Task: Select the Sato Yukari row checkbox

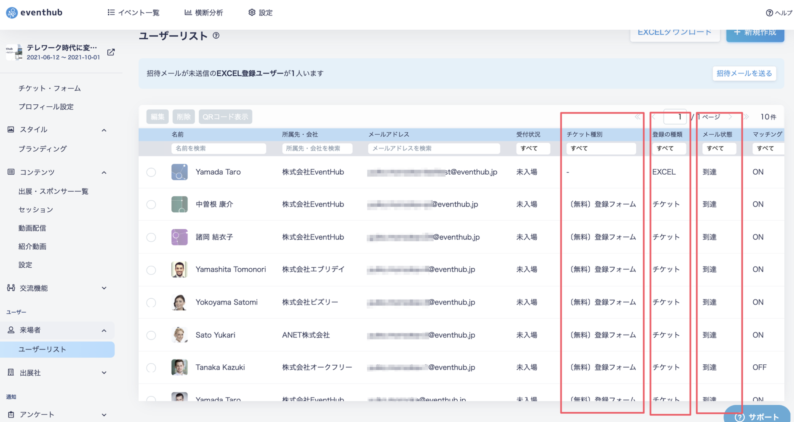Action: tap(151, 335)
